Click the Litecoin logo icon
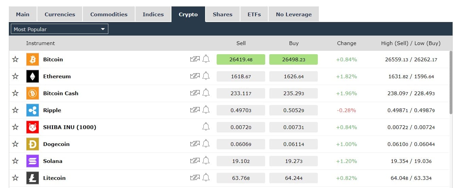Image resolution: width=455 pixels, height=188 pixels. point(33,178)
